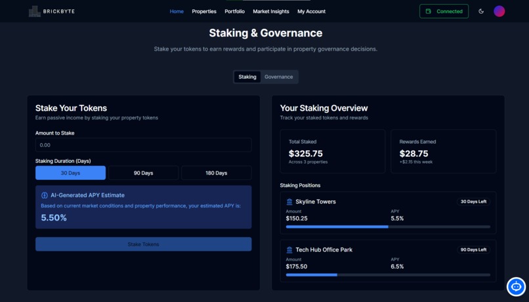Click the Stake Your Tokens heading
The width and height of the screenshot is (529, 302).
[x=71, y=108]
